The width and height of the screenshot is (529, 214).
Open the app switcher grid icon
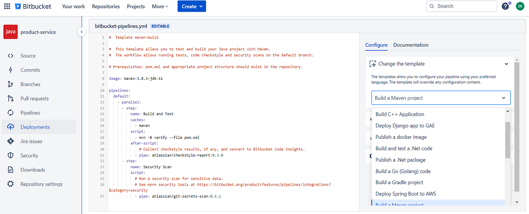point(7,6)
